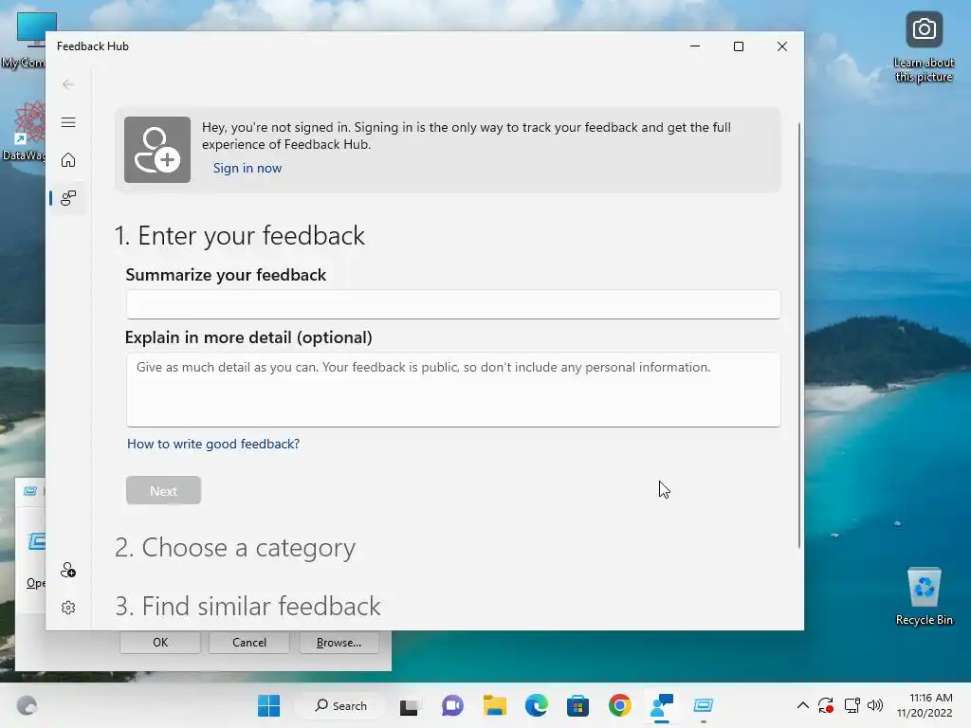The width and height of the screenshot is (971, 728).
Task: Click the Explain in more detail box
Action: [453, 390]
